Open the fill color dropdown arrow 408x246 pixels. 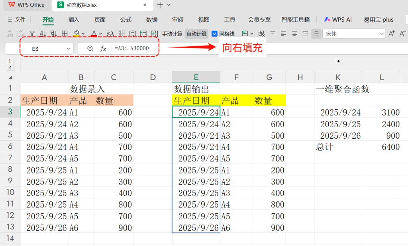click(83, 34)
